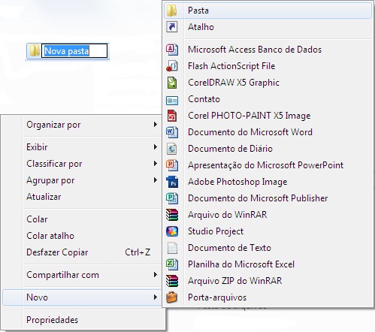The width and height of the screenshot is (375, 332).
Task: Choose Planilha do Microsoft Excel text
Action: coord(241,264)
